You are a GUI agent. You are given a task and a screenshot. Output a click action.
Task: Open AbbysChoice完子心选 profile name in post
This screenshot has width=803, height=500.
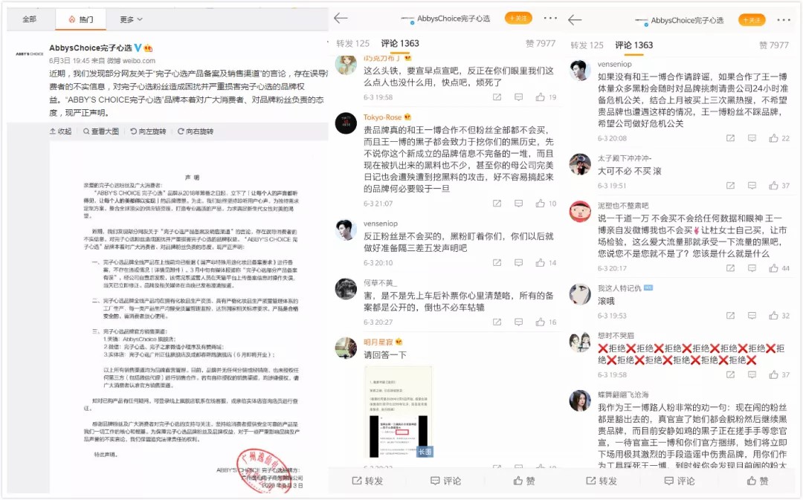click(x=90, y=48)
